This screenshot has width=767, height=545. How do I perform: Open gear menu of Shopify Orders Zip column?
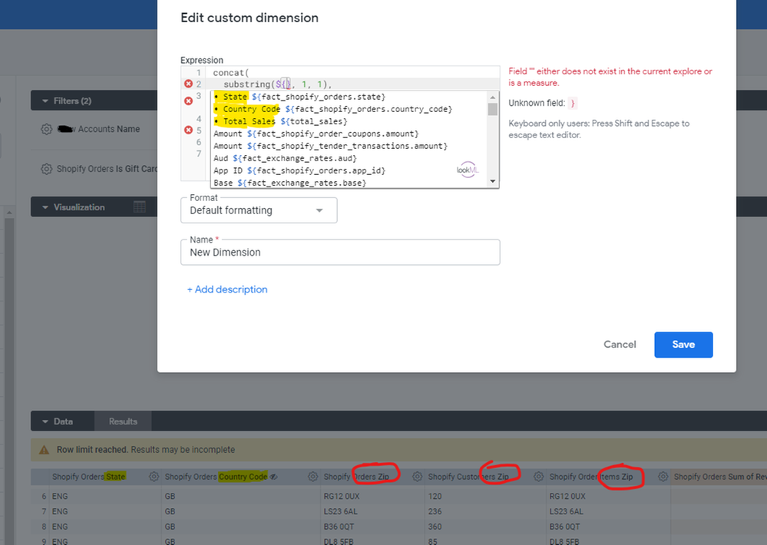tap(417, 477)
